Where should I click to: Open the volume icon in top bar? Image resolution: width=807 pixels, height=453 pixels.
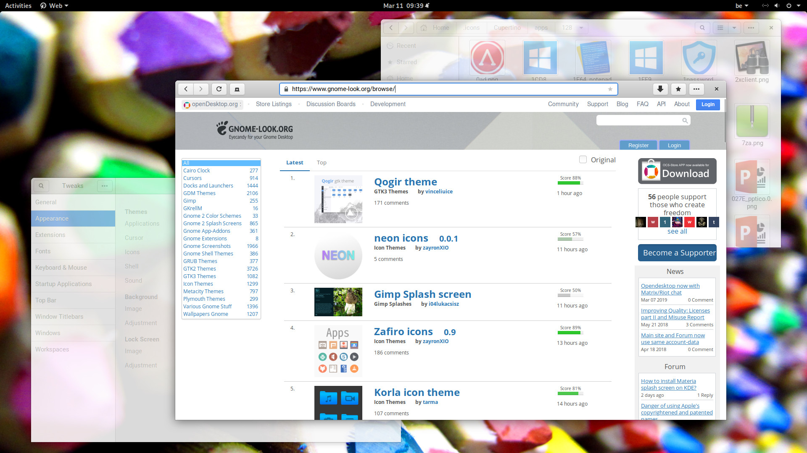pos(777,5)
